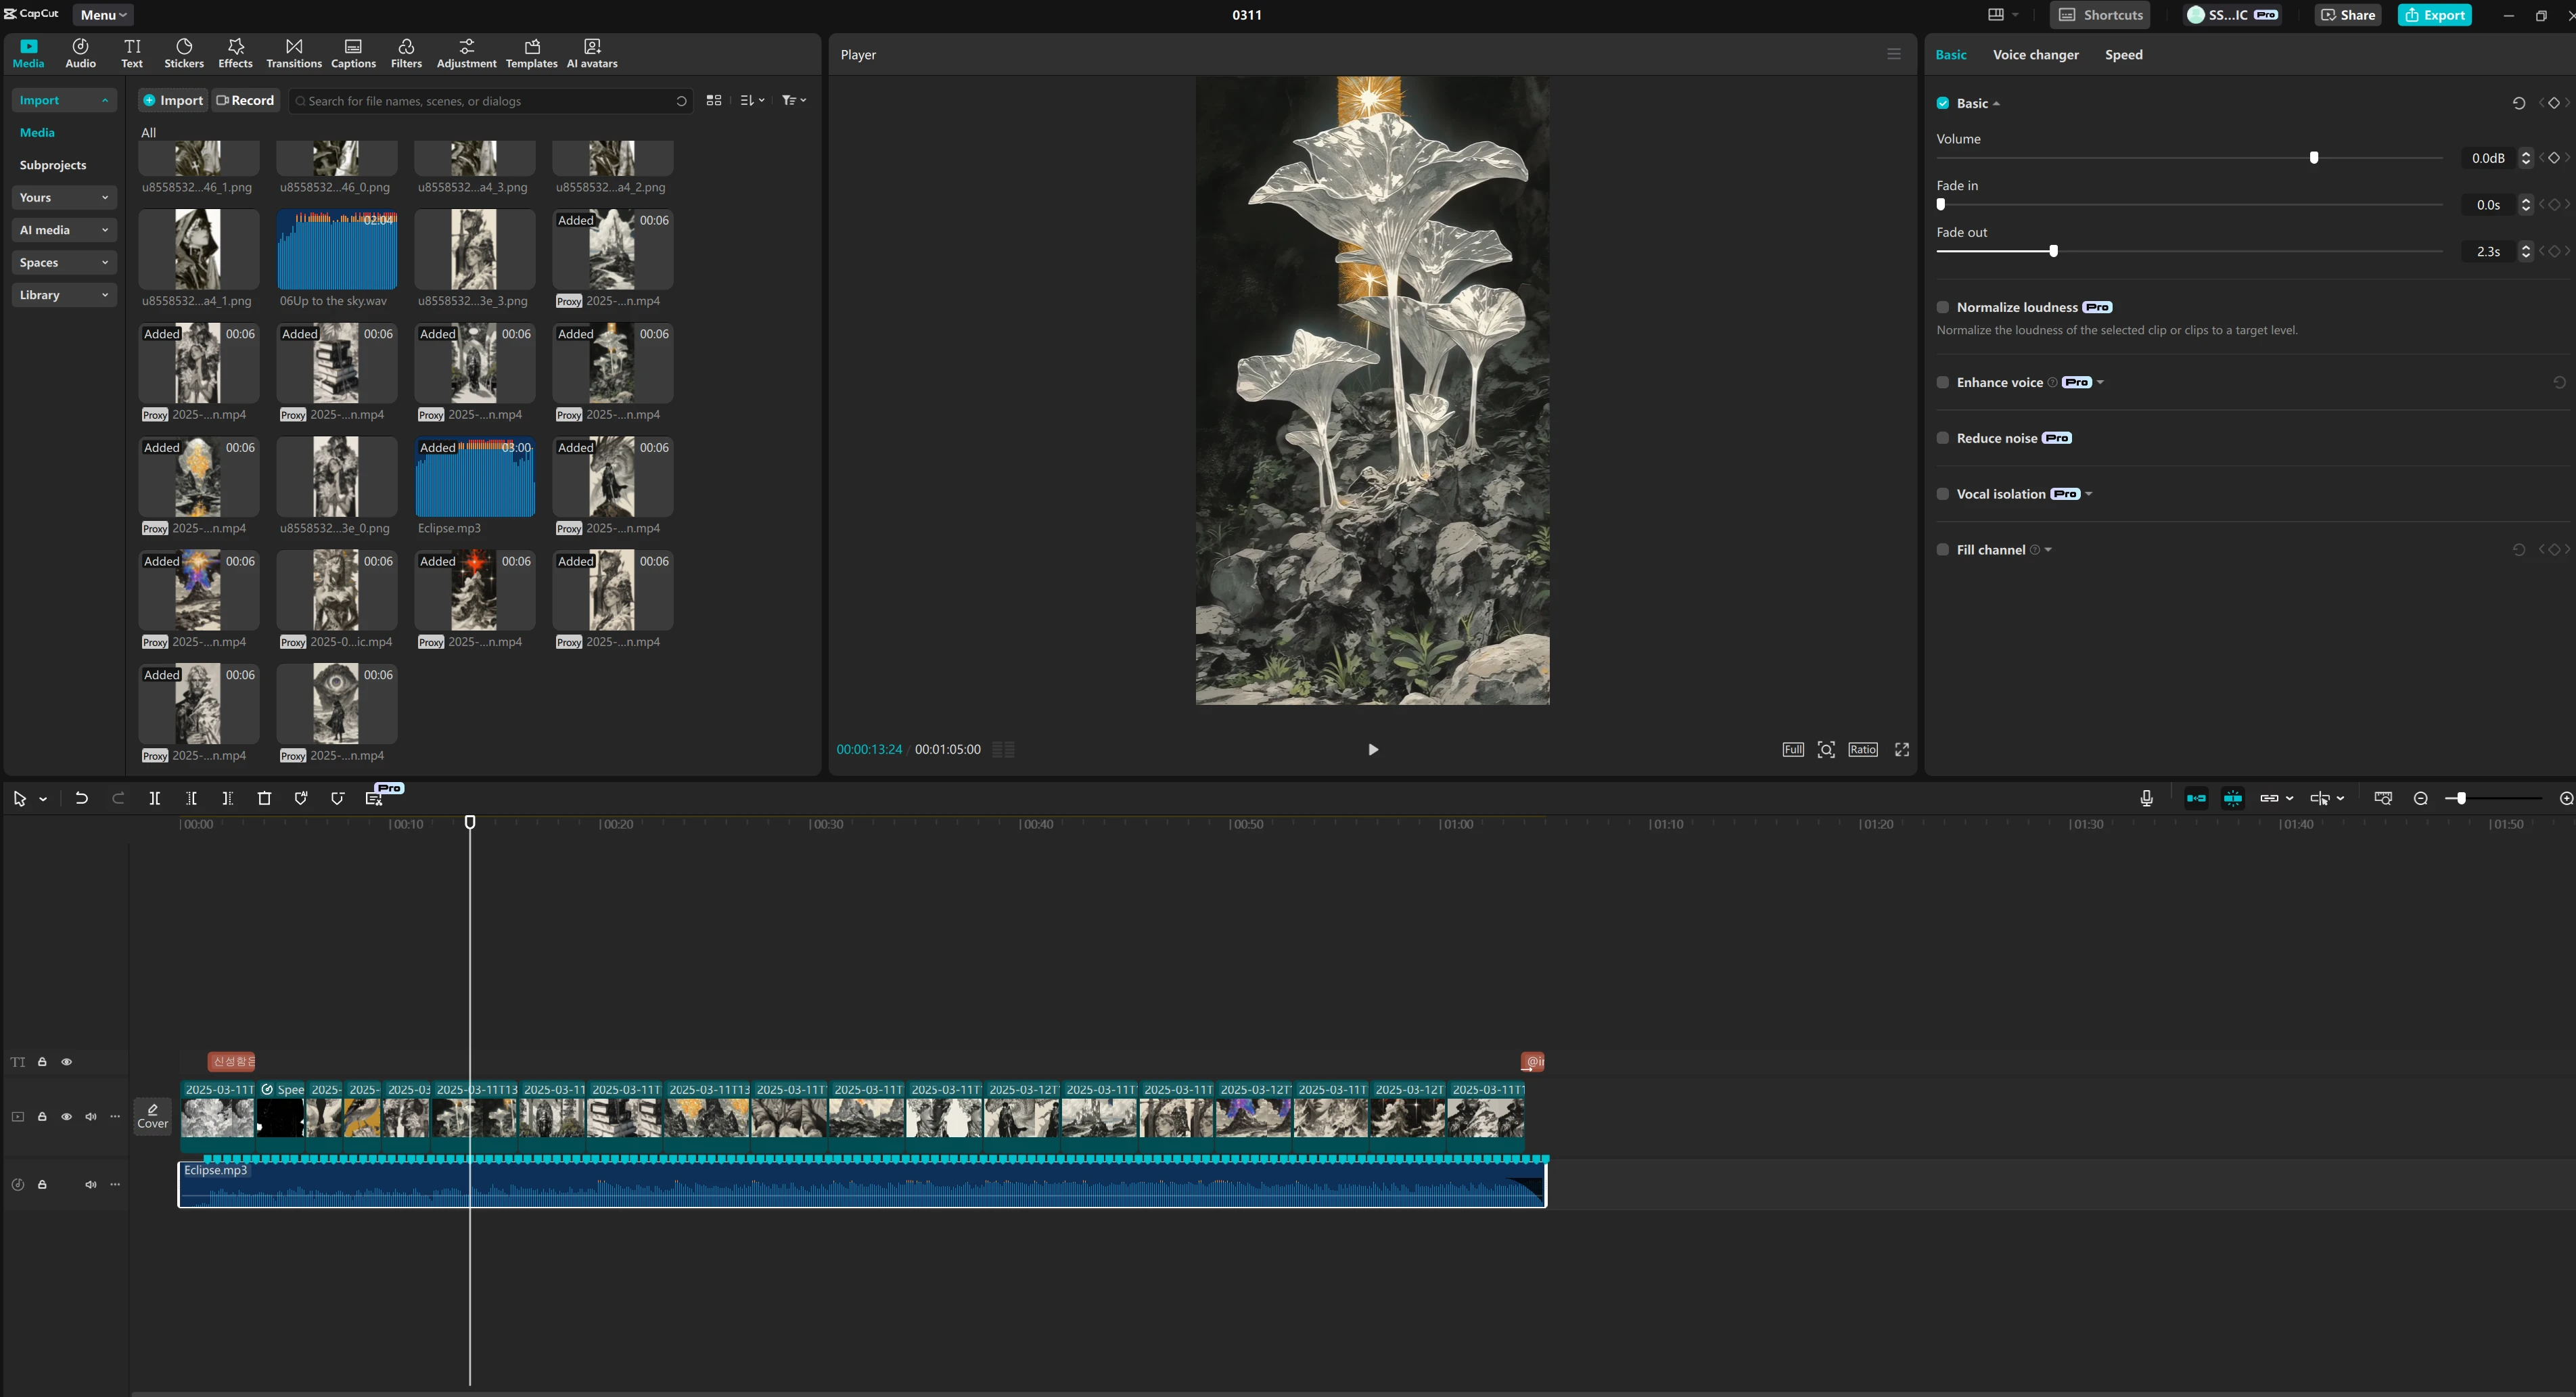The width and height of the screenshot is (2576, 1397).
Task: Hide the text track with eye icon
Action: pyautogui.click(x=67, y=1062)
